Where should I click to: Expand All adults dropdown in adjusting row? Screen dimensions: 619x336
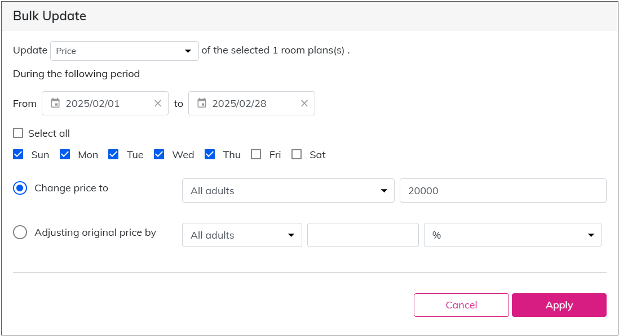pos(242,235)
